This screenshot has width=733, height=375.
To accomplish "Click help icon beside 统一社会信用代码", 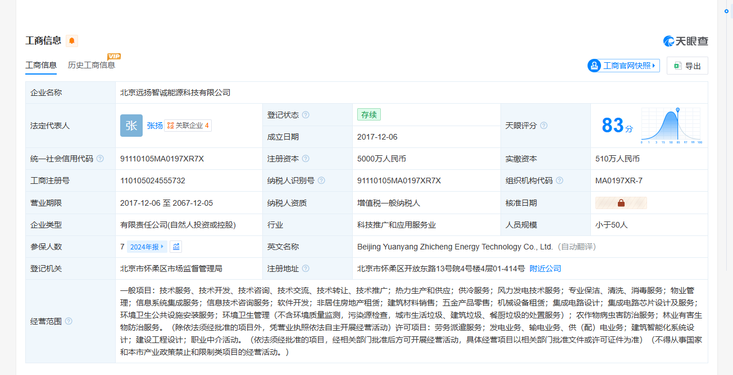I will click(100, 159).
